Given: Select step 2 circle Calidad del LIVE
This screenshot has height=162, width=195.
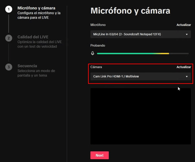Looking at the screenshot, I should coord(9,38).
